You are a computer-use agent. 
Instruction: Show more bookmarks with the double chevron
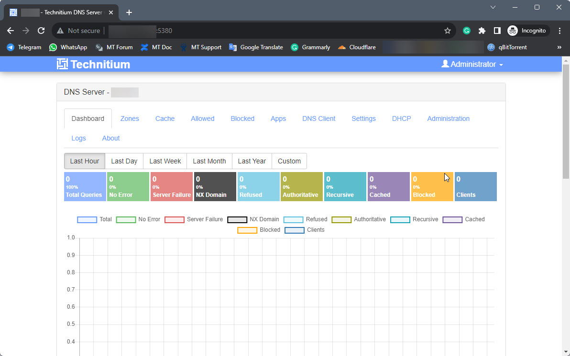tap(559, 47)
